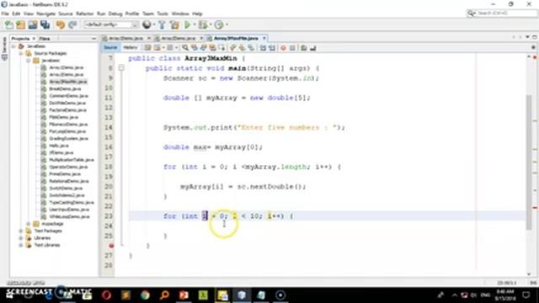Click the editor vertical scrollbar
This screenshot has height=303, width=539.
pyautogui.click(x=529, y=162)
